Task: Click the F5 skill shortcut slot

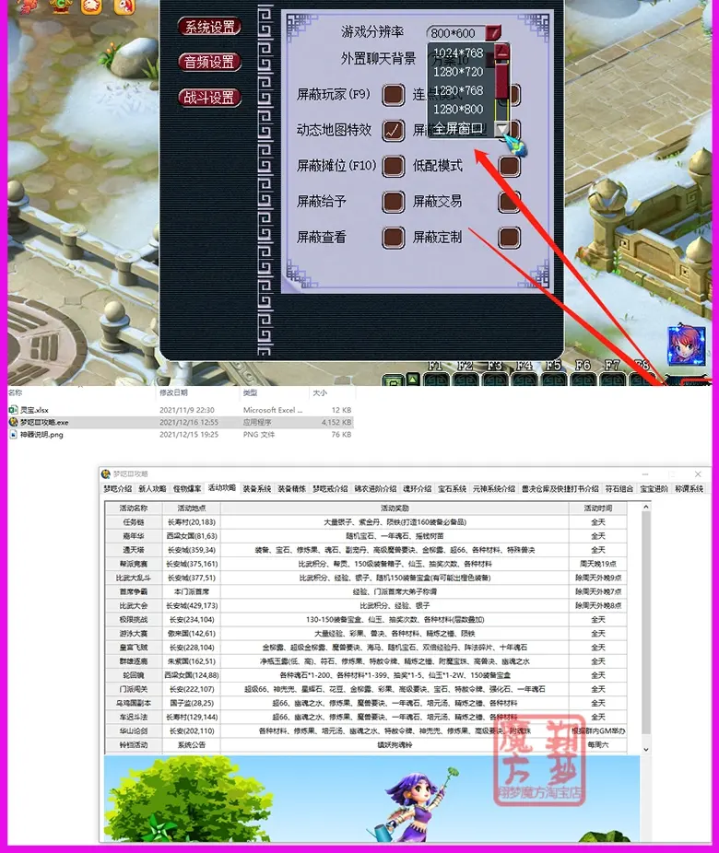Action: (x=553, y=380)
